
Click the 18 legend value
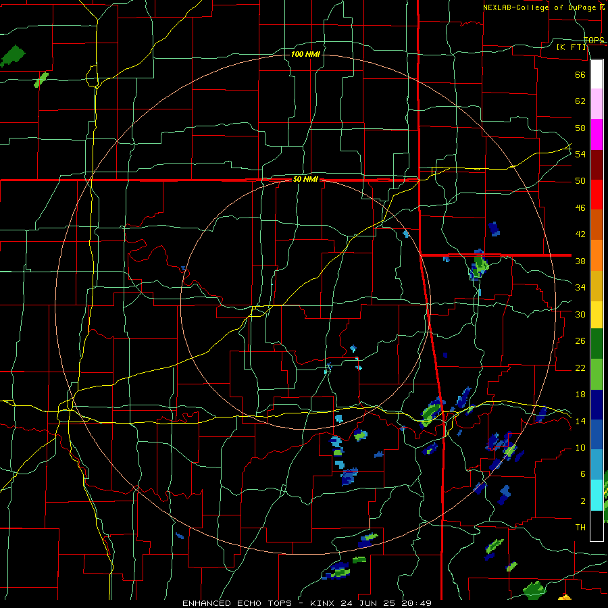pos(580,395)
